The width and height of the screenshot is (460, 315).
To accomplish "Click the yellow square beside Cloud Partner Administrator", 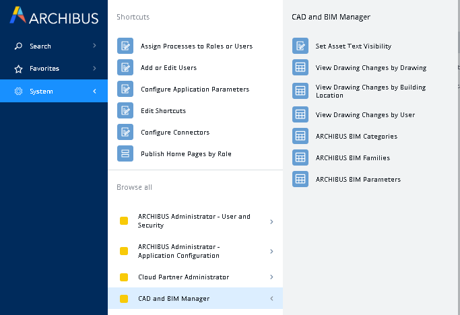I will click(124, 277).
